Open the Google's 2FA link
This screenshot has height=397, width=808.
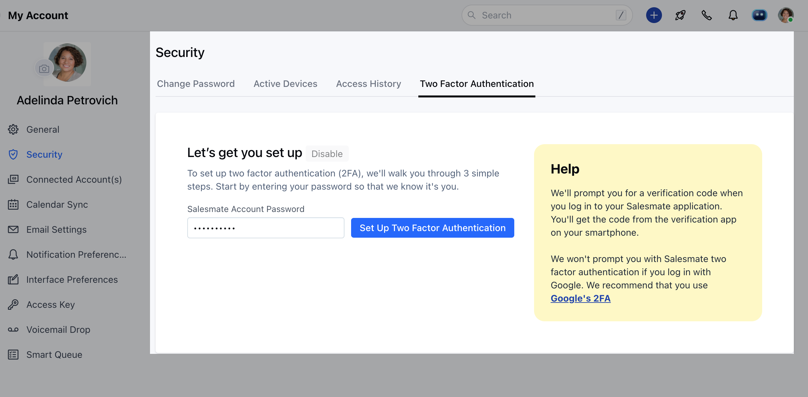coord(580,298)
